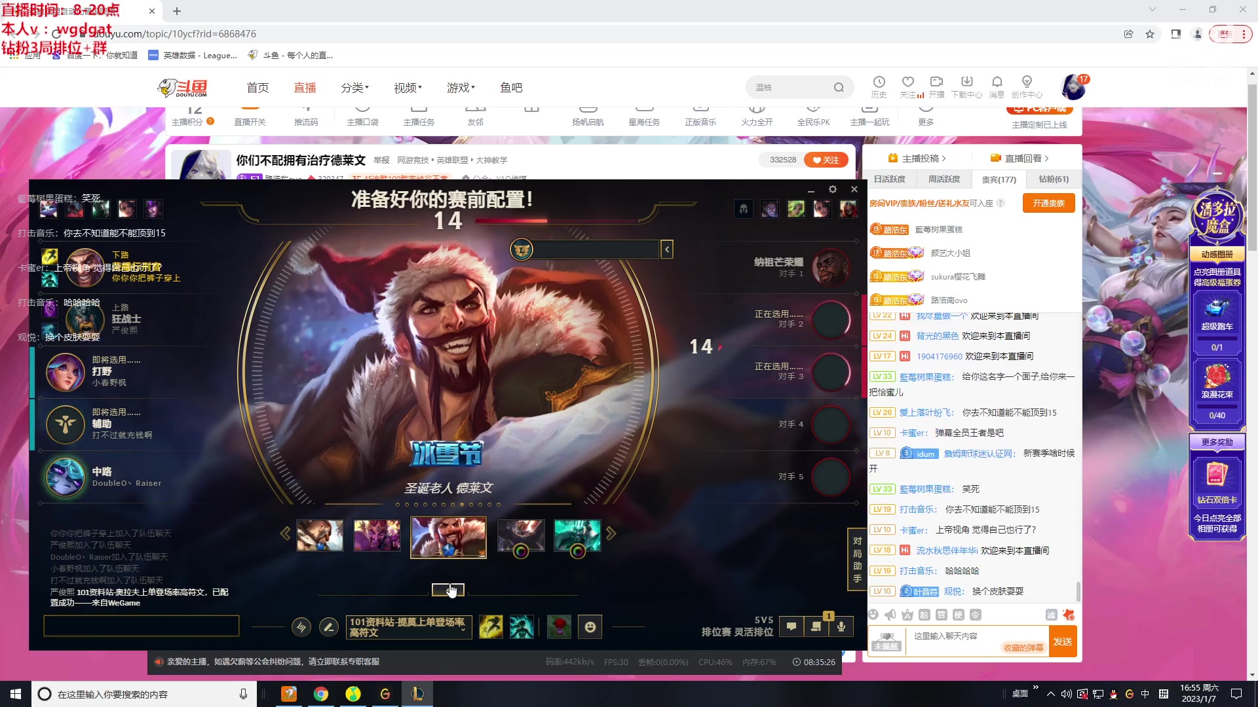1258x707 pixels.
Task: Click the orange 发送 send button
Action: pos(1062,642)
